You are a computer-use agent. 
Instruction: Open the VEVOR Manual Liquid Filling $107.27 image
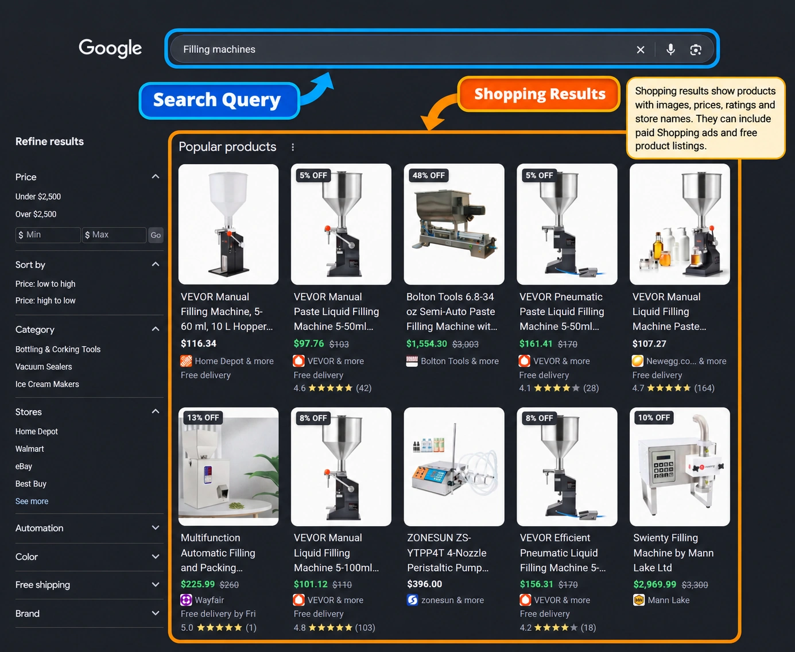[680, 224]
